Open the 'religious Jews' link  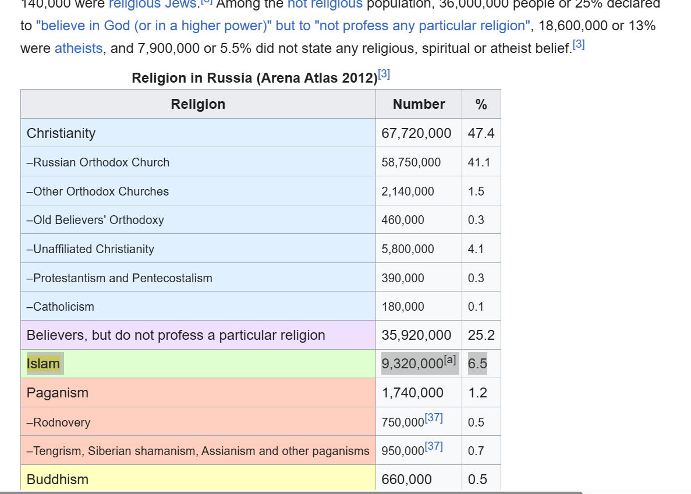(x=152, y=4)
